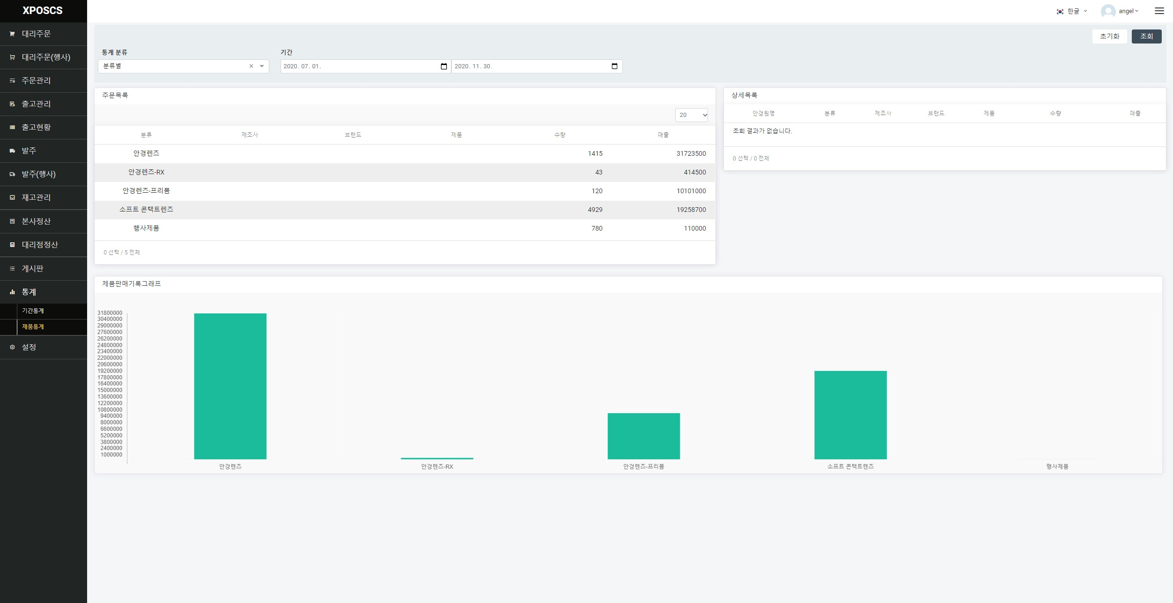Click the list icon beside 게시판
The height and width of the screenshot is (603, 1173).
click(x=12, y=269)
